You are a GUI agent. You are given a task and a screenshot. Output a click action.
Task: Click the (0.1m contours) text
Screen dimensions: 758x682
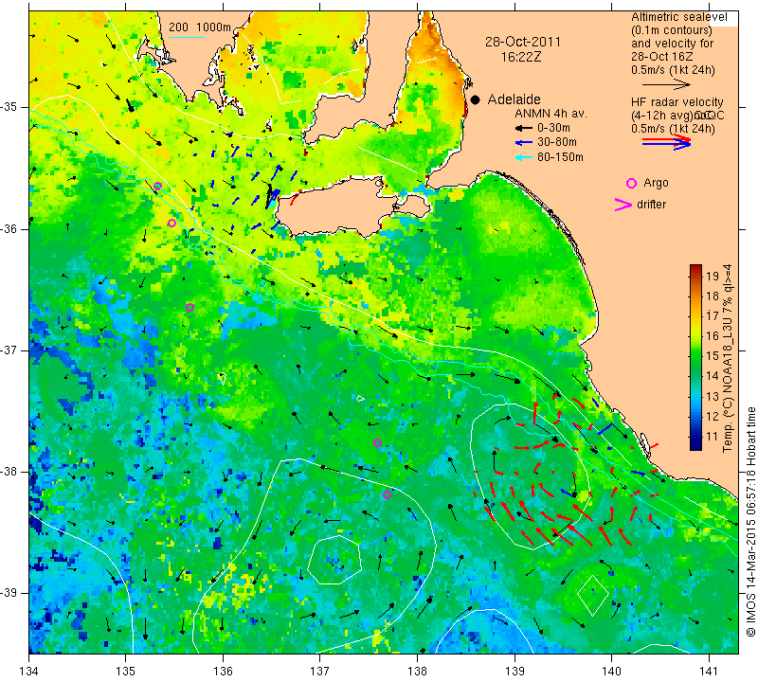coord(672,30)
